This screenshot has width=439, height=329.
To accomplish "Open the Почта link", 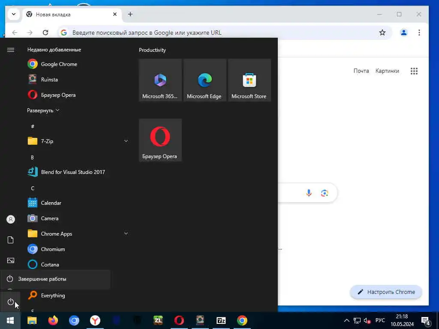I will click(x=361, y=71).
